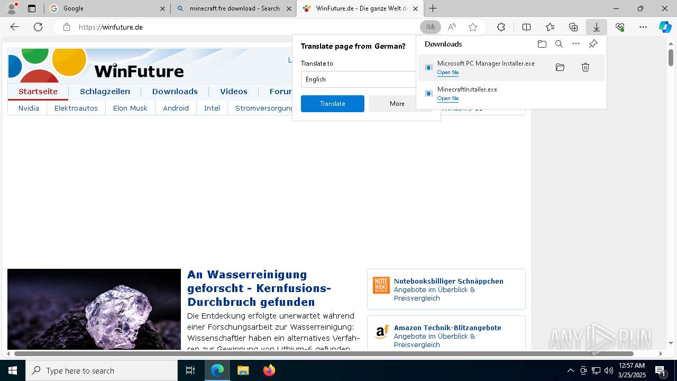Toggle the split screen icon

[526, 27]
